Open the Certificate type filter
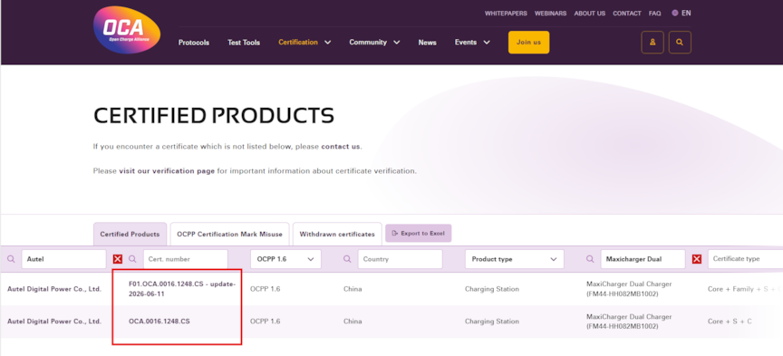The image size is (783, 356). click(x=745, y=259)
